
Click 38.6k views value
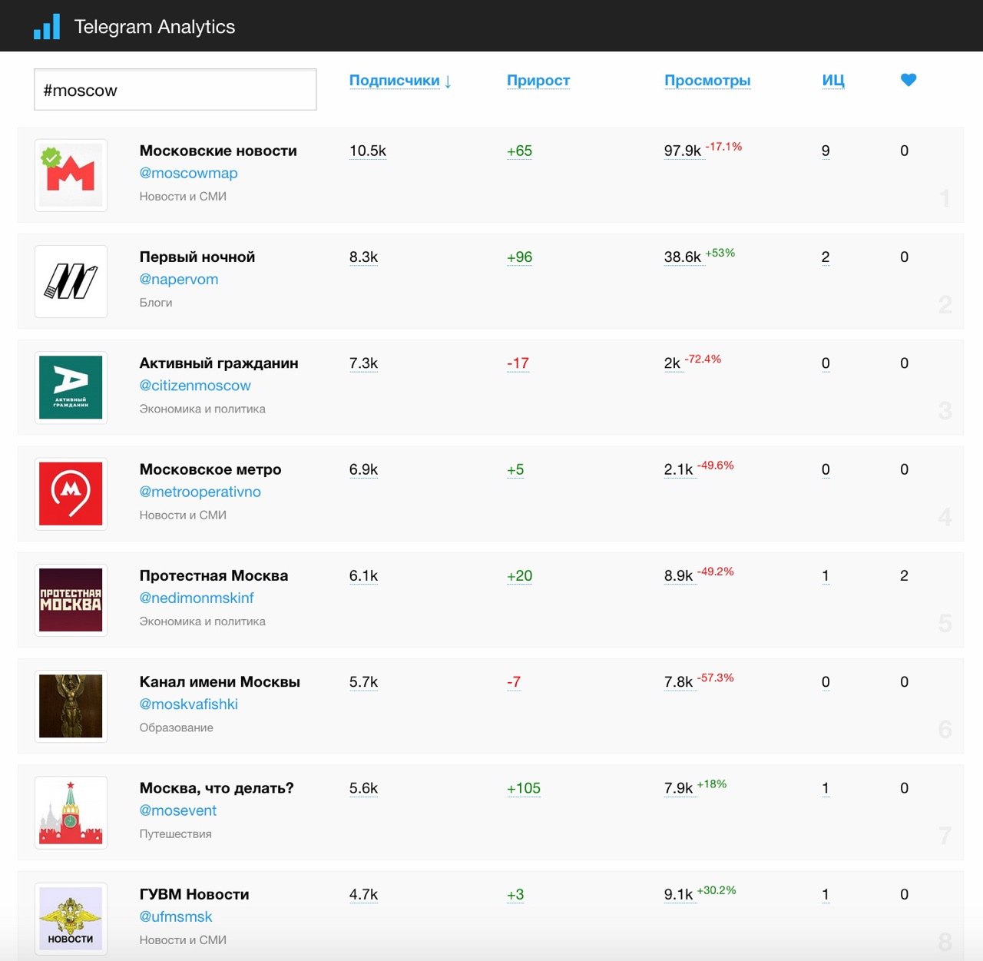point(683,257)
